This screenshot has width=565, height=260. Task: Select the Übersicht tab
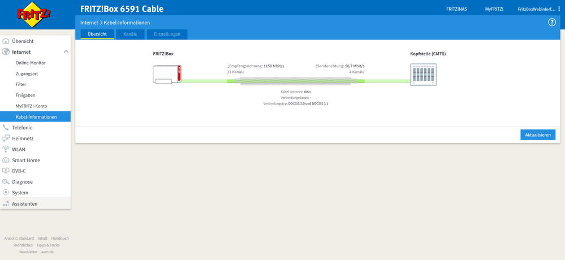97,34
